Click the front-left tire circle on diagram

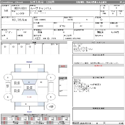click(8, 77)
